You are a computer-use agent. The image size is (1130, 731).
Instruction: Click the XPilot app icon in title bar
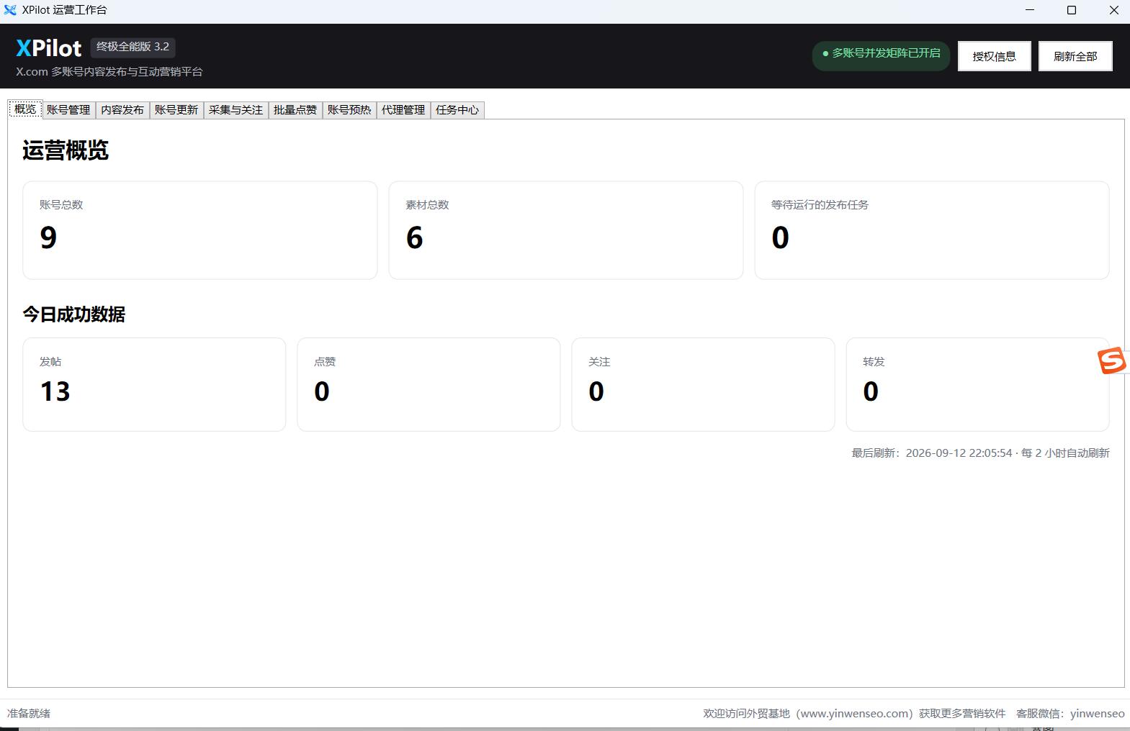coord(10,10)
